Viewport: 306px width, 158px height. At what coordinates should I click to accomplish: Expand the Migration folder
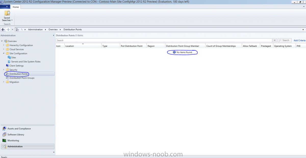pyautogui.click(x=4, y=82)
